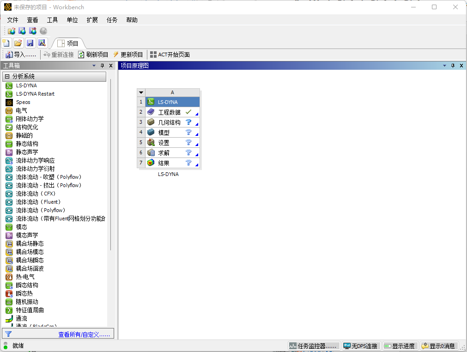Viewport: 467px width, 352px height.
Task: Click 显示0消息 in status bar
Action: pyautogui.click(x=439, y=346)
